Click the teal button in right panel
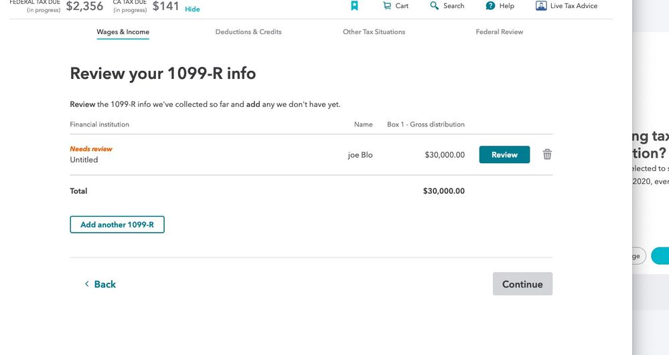The image size is (669, 355). [x=660, y=255]
